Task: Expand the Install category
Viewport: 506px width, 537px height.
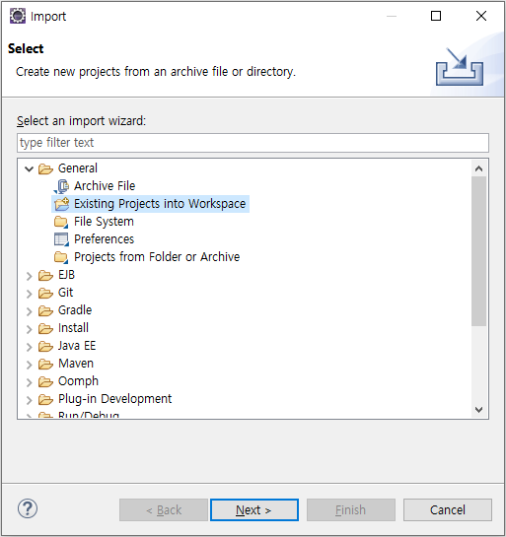Action: point(30,329)
